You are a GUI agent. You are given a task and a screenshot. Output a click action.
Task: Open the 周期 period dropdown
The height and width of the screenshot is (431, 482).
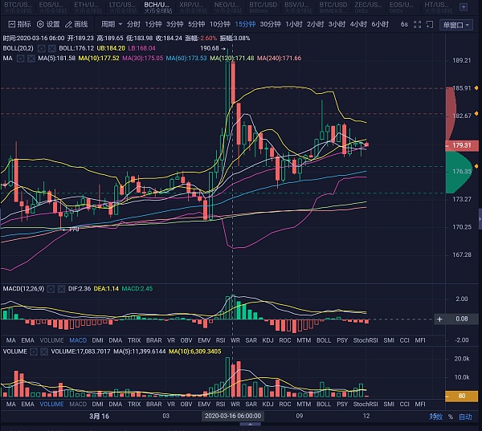tap(112, 24)
